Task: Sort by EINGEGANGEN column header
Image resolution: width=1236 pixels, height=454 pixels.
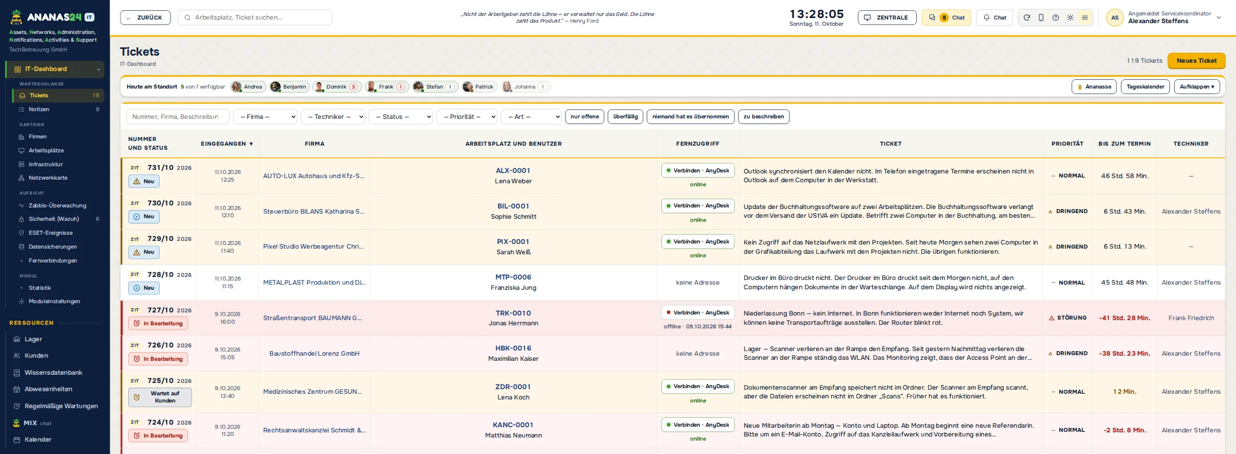Action: [x=227, y=144]
